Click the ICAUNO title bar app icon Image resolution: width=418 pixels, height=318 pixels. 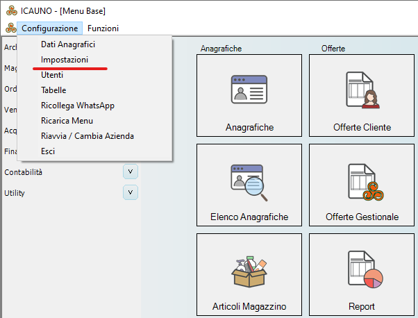[x=10, y=11]
